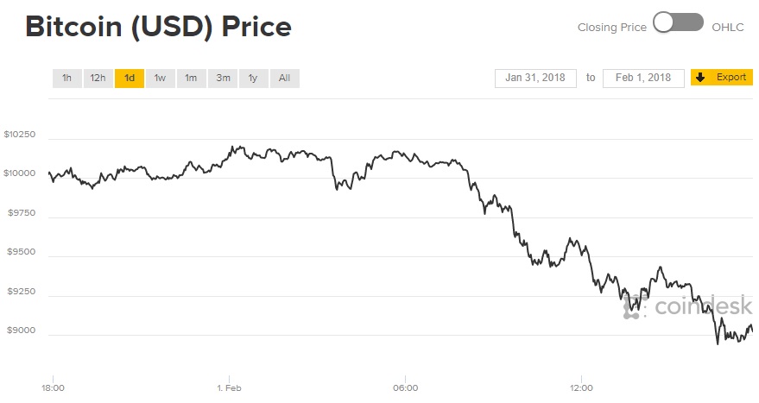Viewport: 759px width, 403px height.
Task: Click the Jan 31, 2018 start date field
Action: (535, 78)
